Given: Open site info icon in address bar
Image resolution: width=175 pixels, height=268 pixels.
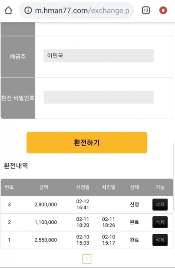Looking at the screenshot, I should click(28, 11).
